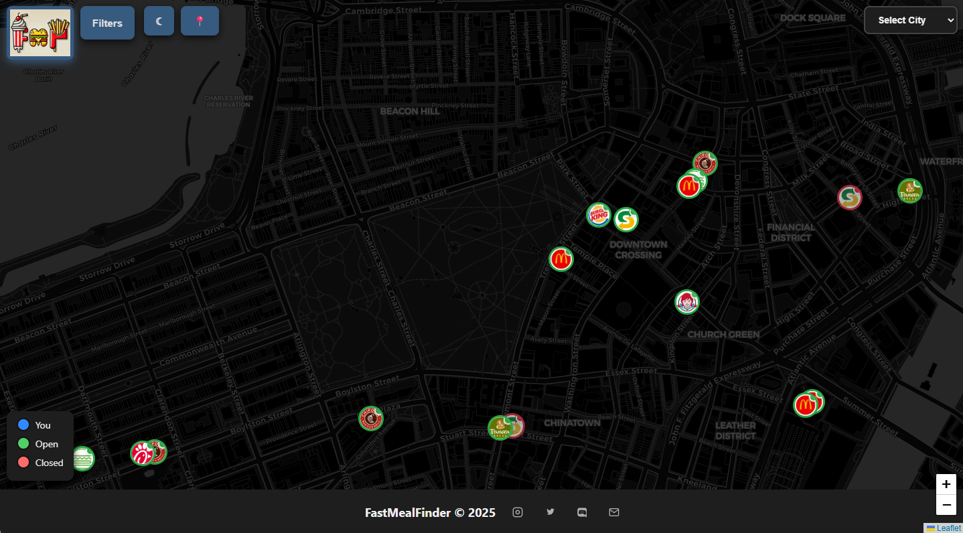The image size is (963, 533).
Task: Select the Panera Bread marker near High Street
Action: [x=910, y=191]
